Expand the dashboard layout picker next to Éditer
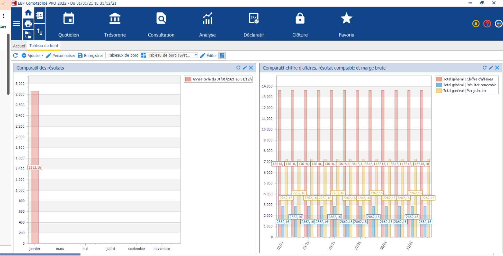Screen dimensions: 503x256 point(222,55)
